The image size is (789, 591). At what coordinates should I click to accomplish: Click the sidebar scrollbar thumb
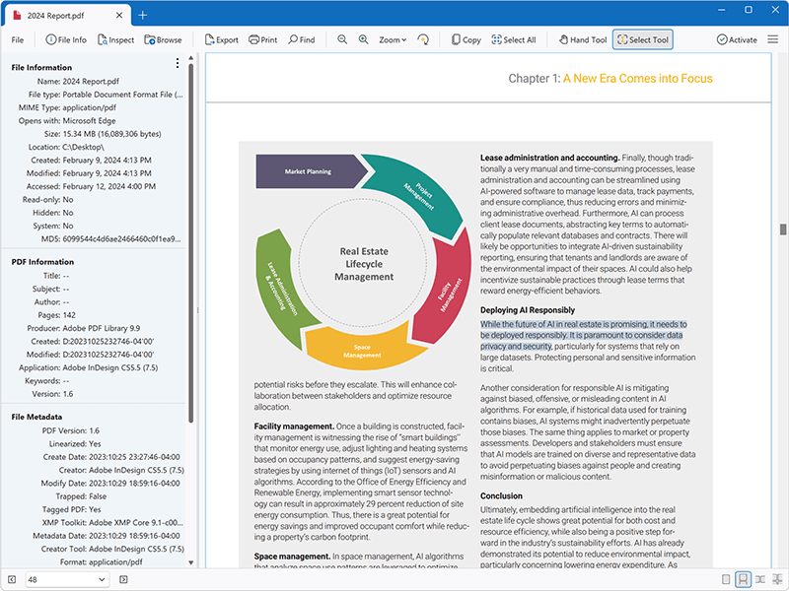tap(190, 242)
